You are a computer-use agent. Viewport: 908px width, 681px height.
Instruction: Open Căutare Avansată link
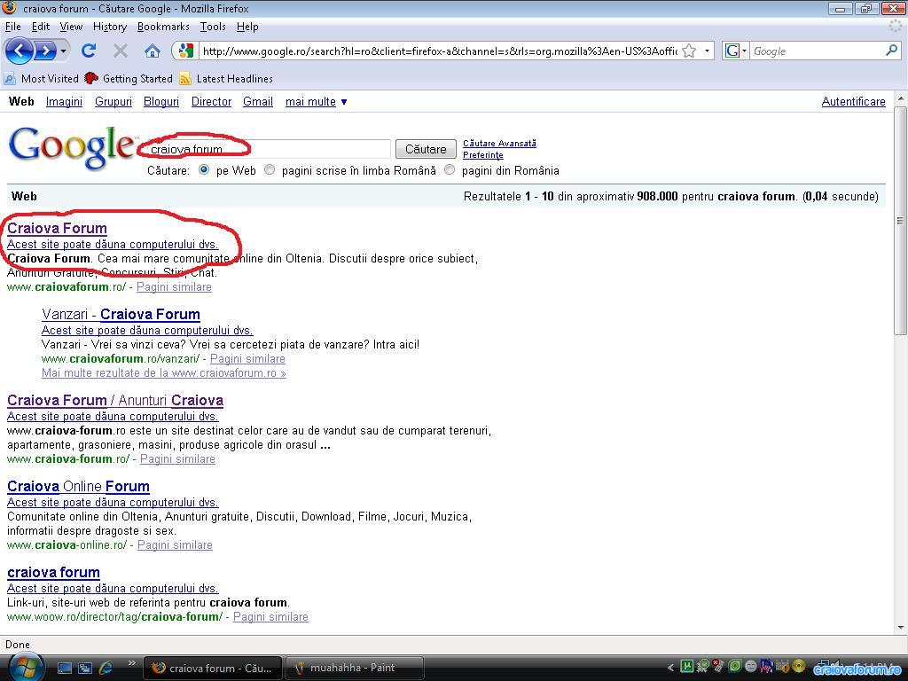(499, 143)
